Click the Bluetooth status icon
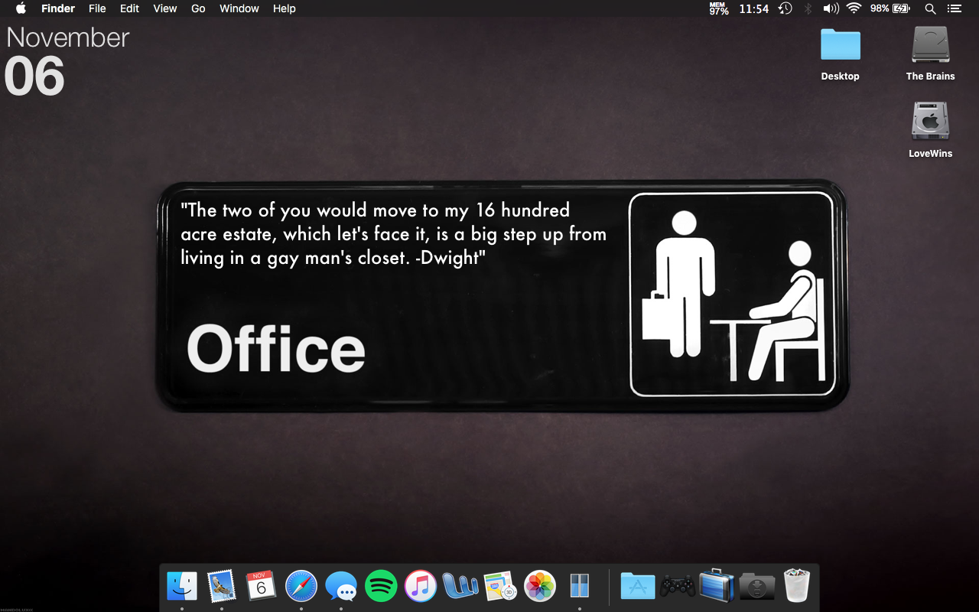Image resolution: width=979 pixels, height=612 pixels. pyautogui.click(x=808, y=8)
